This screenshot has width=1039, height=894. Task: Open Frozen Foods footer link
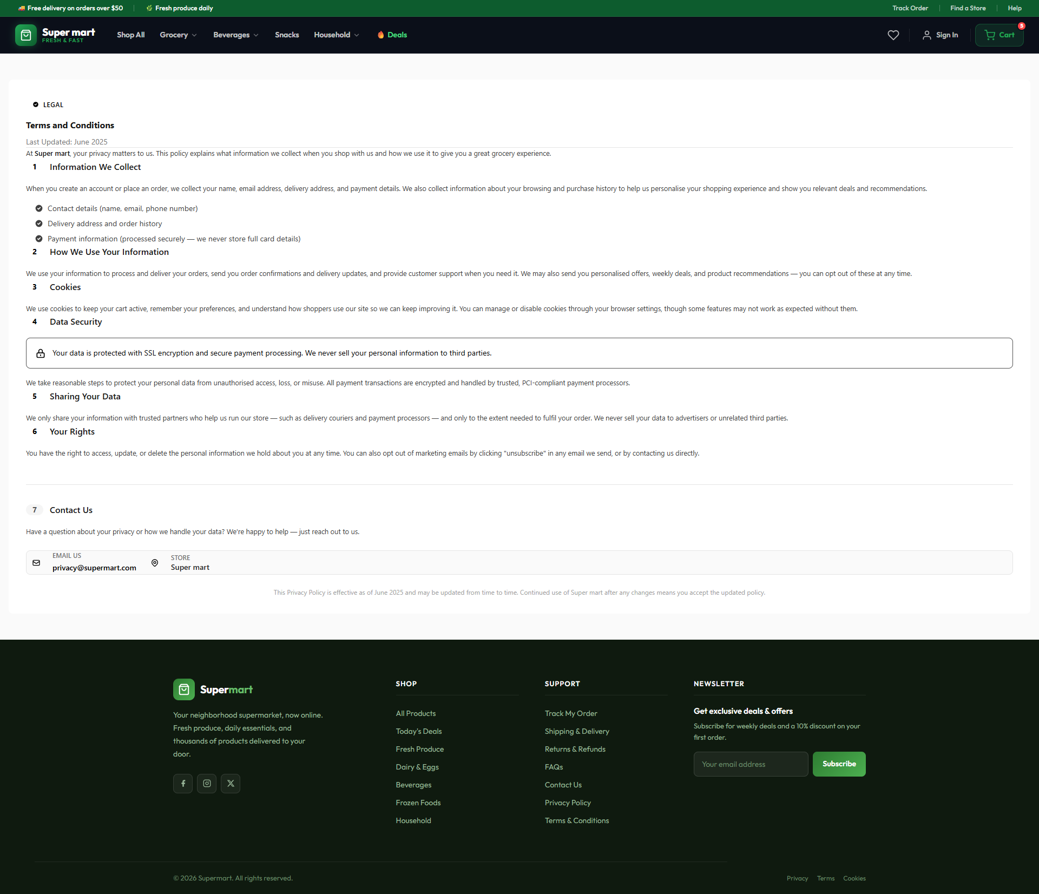[x=418, y=803]
